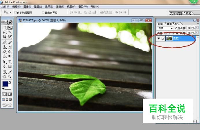Open the 文件(F) menu

(5, 7)
